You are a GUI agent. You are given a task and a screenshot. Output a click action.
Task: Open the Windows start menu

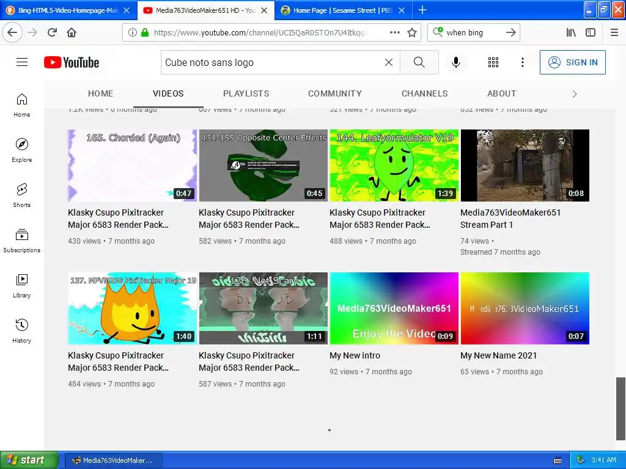point(29,460)
